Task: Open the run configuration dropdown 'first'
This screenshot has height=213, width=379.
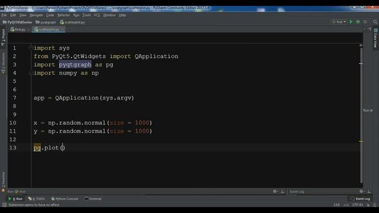Action: pos(339,22)
